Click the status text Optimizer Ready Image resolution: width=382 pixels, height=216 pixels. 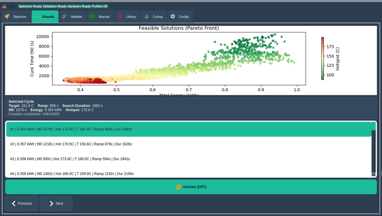coord(30,6)
